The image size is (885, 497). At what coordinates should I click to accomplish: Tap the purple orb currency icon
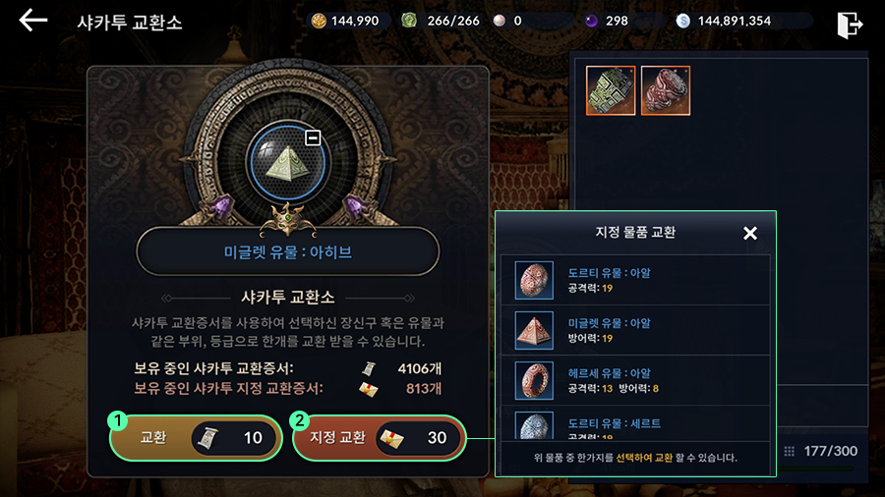591,21
